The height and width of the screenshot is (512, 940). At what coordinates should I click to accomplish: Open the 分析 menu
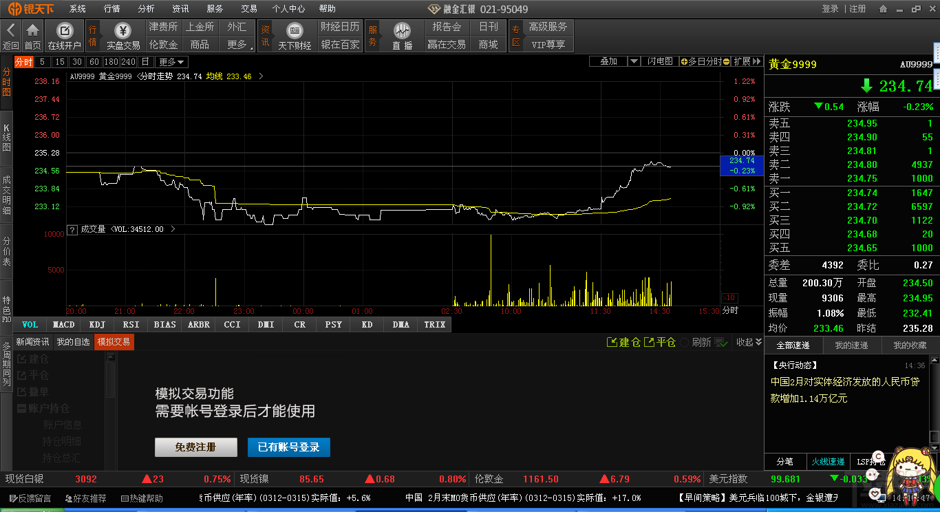tap(146, 9)
